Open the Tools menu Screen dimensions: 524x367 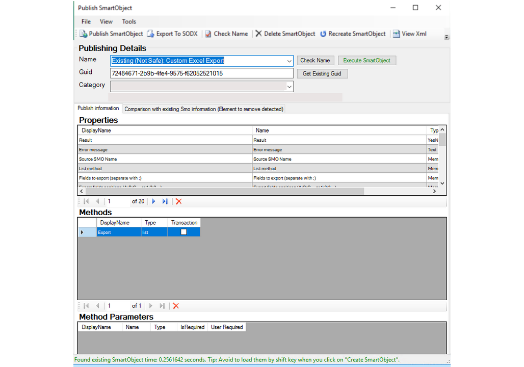click(129, 21)
